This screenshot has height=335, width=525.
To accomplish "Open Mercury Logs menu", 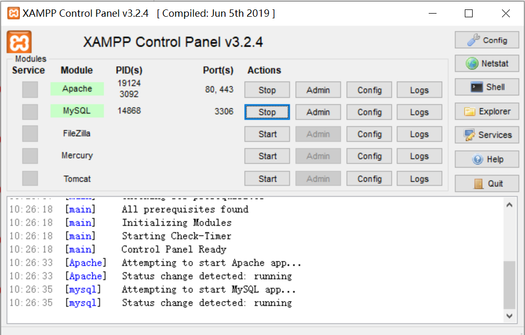I will coord(420,157).
